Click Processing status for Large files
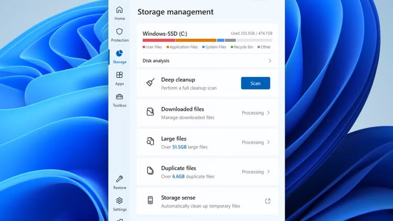 pyautogui.click(x=253, y=142)
